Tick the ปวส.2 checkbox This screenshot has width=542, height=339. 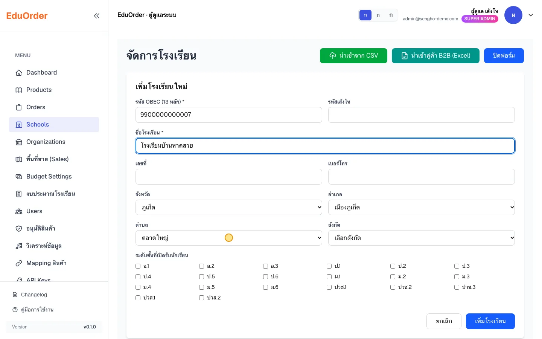coord(201,298)
